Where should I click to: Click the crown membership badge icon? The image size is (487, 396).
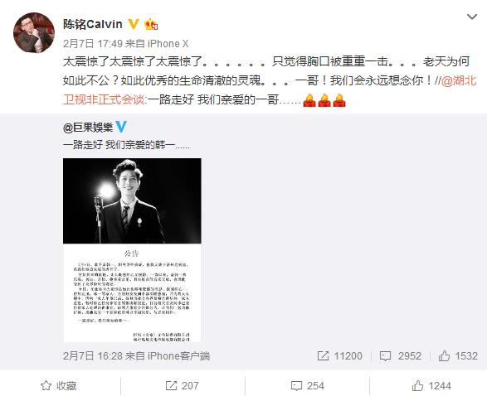[151, 24]
